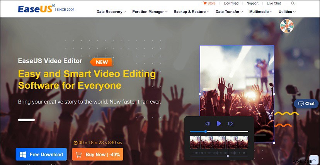Click the Windows logo on Free Download

point(23,155)
